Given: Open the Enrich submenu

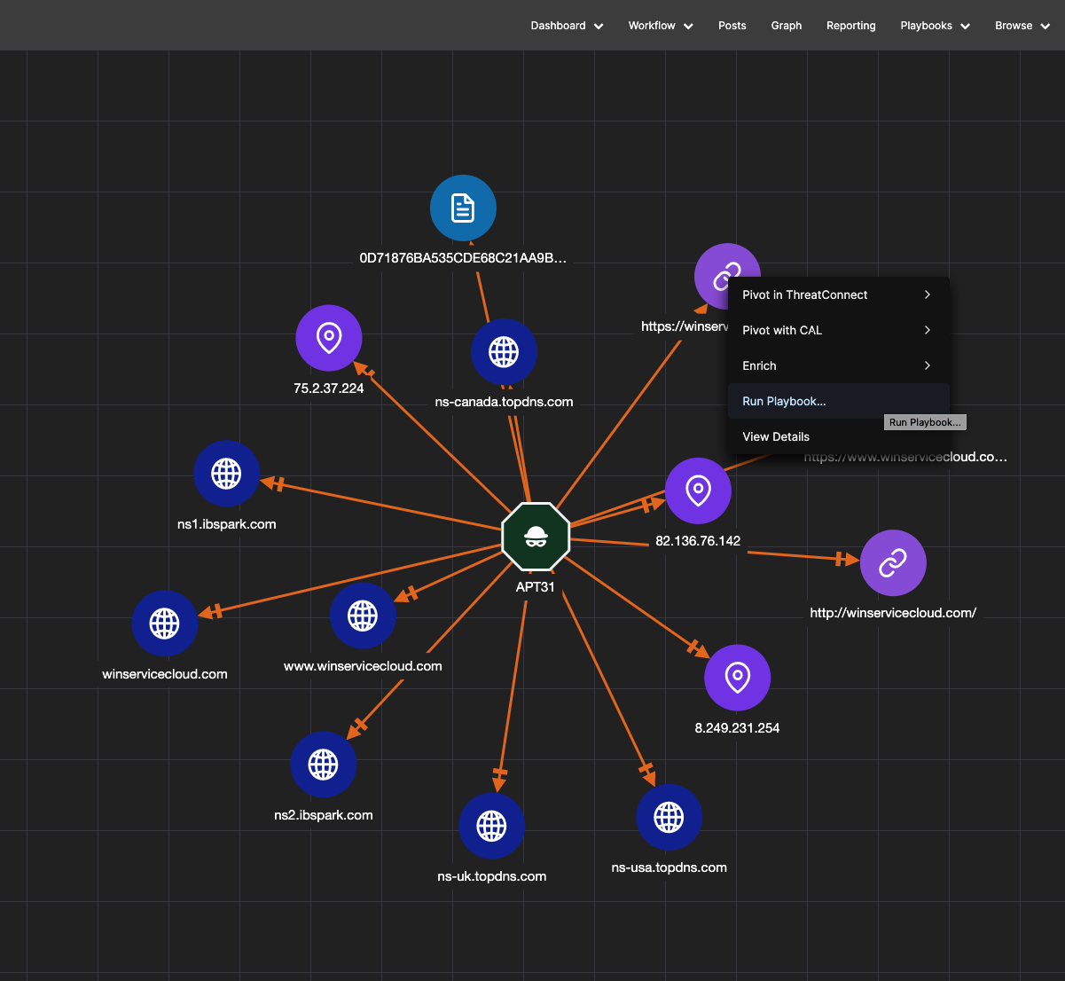Looking at the screenshot, I should 838,365.
